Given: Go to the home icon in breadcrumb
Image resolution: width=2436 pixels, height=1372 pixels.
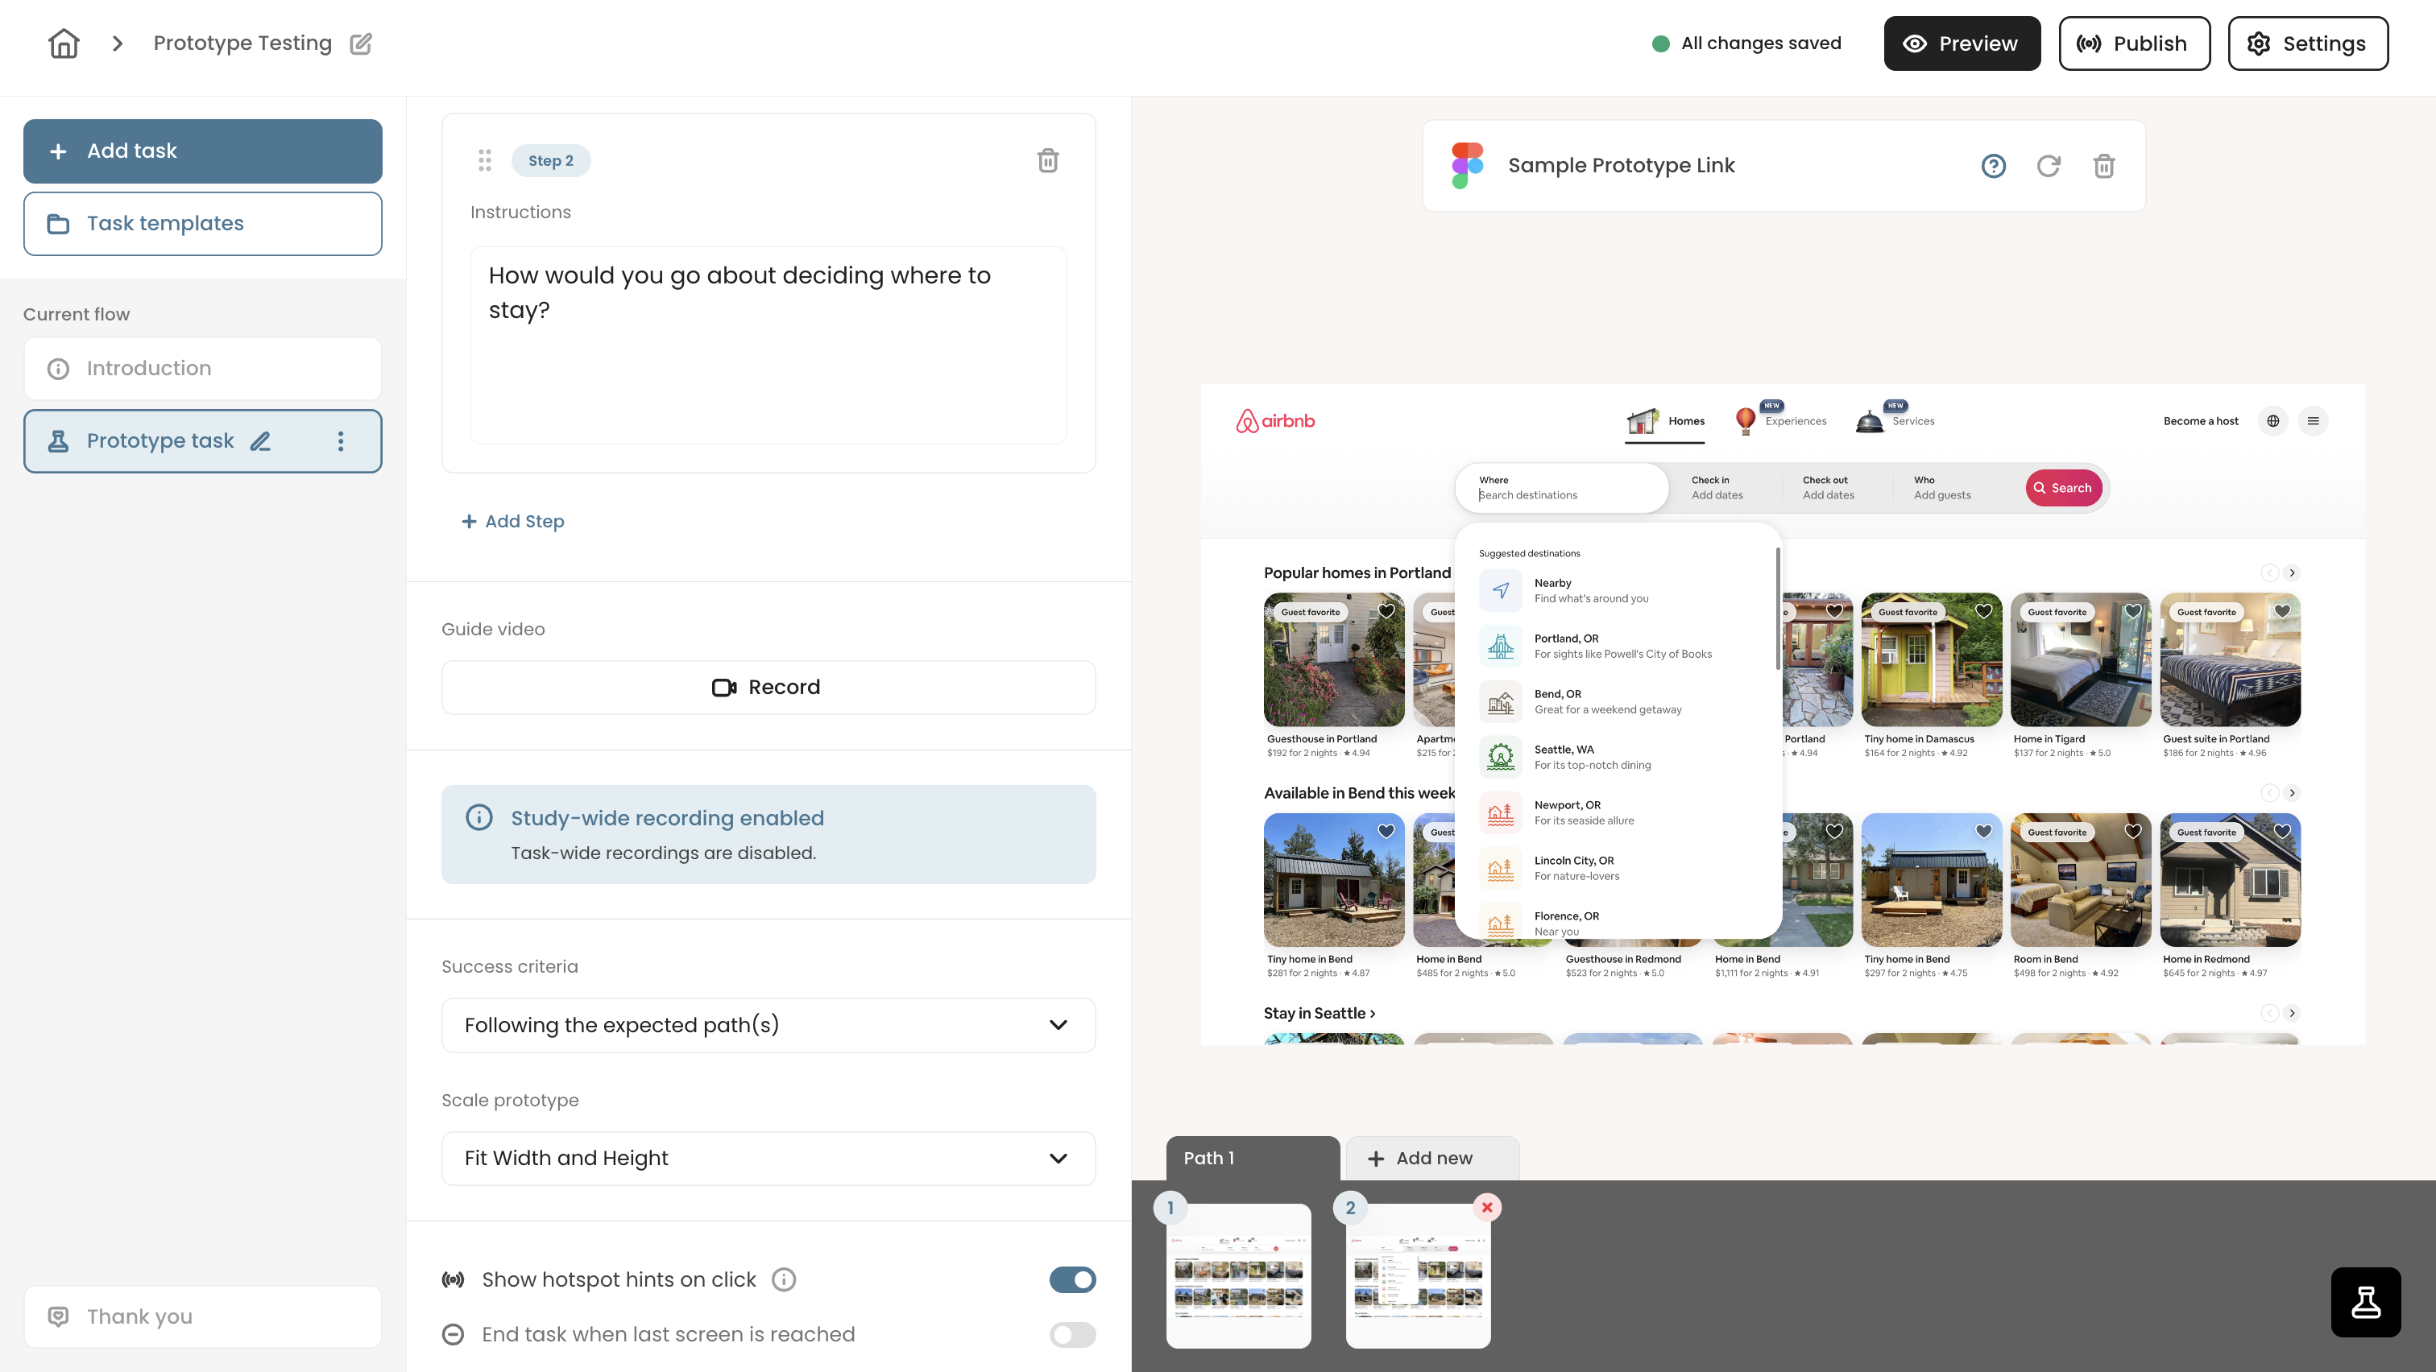Looking at the screenshot, I should pyautogui.click(x=64, y=43).
